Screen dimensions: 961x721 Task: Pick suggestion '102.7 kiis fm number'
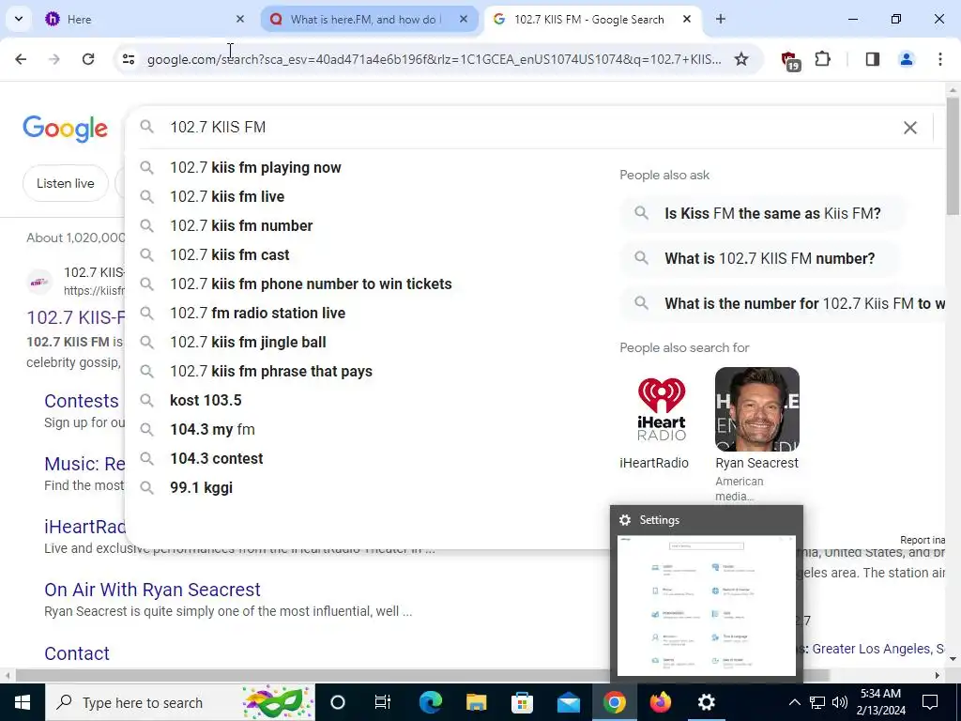pyautogui.click(x=241, y=225)
